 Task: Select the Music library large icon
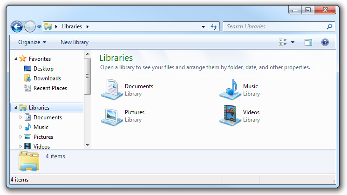[x=230, y=89]
